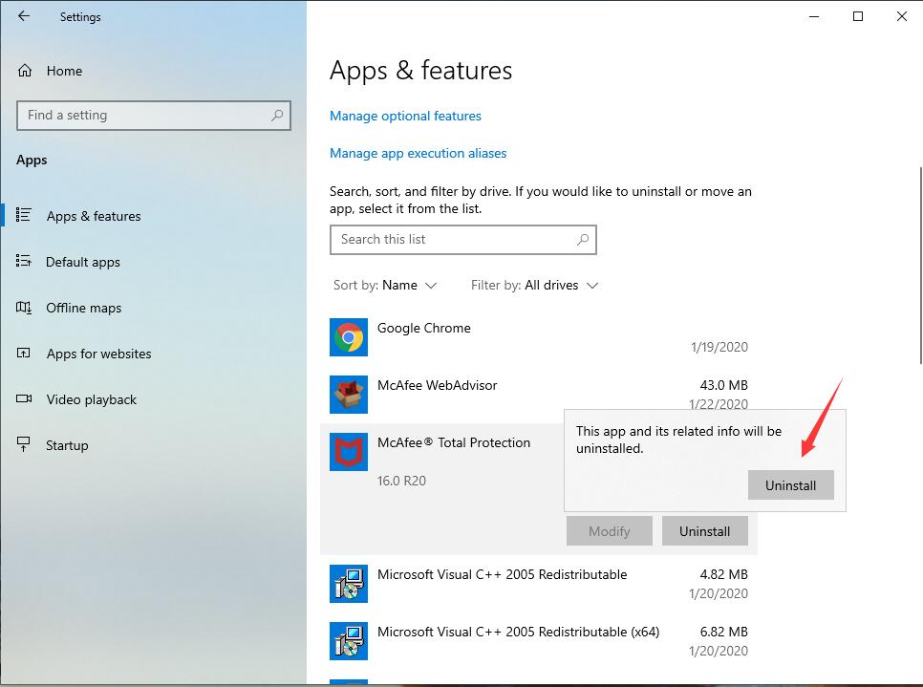Select the Video playback sidebar icon
This screenshot has width=923, height=687.
(24, 399)
